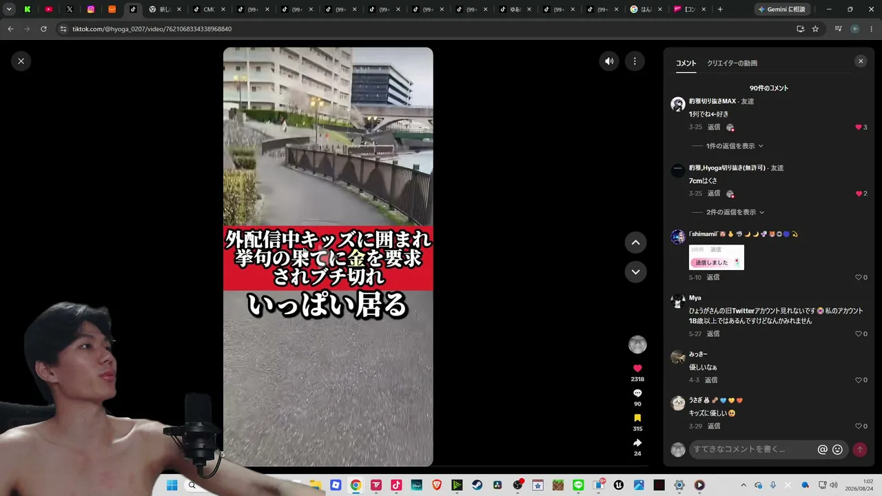The height and width of the screenshot is (496, 882).
Task: Insert a mention with the @ icon
Action: 822,449
